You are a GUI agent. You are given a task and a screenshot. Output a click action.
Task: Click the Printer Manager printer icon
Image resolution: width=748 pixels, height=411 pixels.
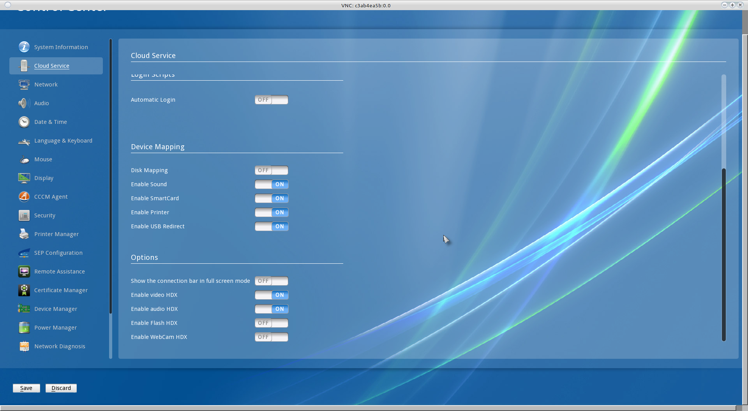pos(24,234)
